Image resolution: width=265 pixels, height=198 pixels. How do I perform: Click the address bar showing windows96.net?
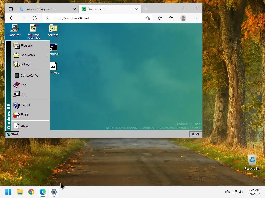tap(97, 18)
